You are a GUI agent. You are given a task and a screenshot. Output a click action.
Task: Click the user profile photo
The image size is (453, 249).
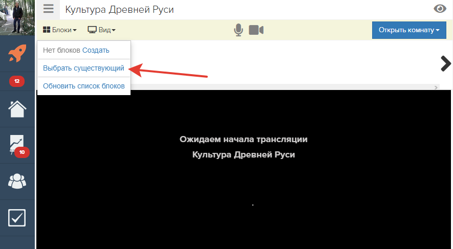17,17
